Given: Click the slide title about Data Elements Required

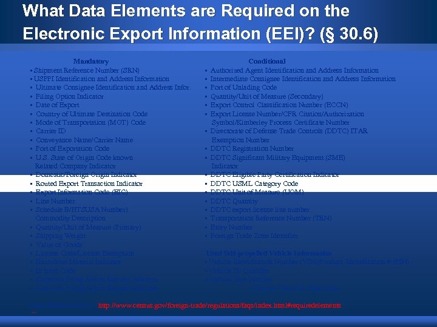Looking at the screenshot, I should (x=200, y=22).
